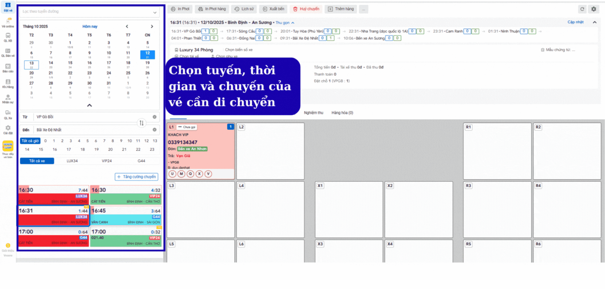605x289 pixels.
Task: Collapse the calendar with the up chevron
Action: 90,105
